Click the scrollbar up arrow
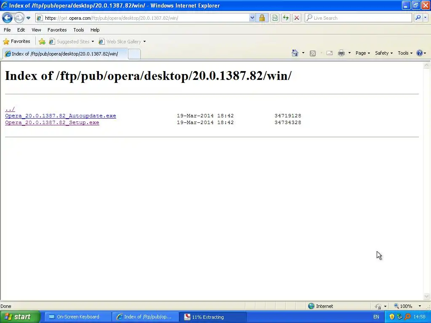 pyautogui.click(x=427, y=65)
